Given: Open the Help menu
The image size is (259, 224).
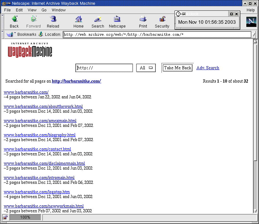Looking at the screenshot, I should coord(250,10).
